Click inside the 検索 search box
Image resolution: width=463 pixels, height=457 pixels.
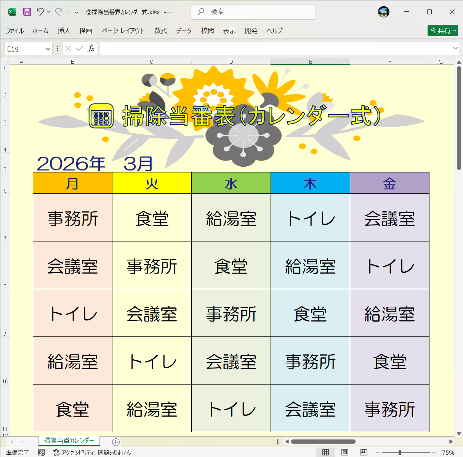[x=253, y=12]
